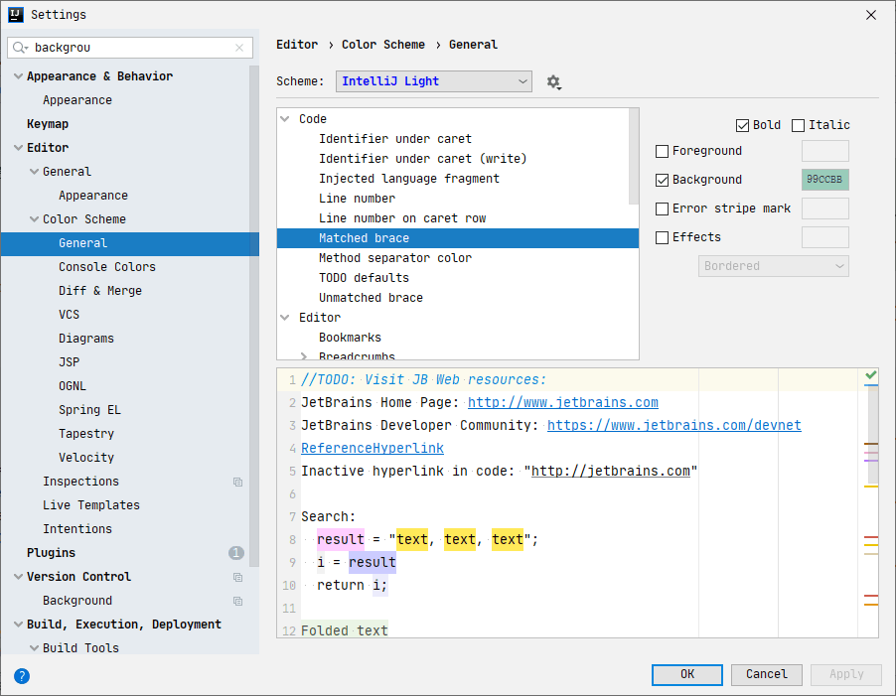Click the project-level icon beside Inspections
The height and width of the screenshot is (696, 896).
coord(238,482)
